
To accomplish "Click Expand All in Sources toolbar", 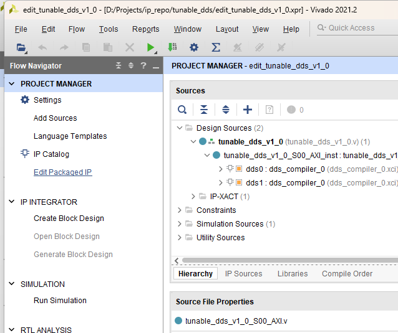I will click(x=226, y=110).
